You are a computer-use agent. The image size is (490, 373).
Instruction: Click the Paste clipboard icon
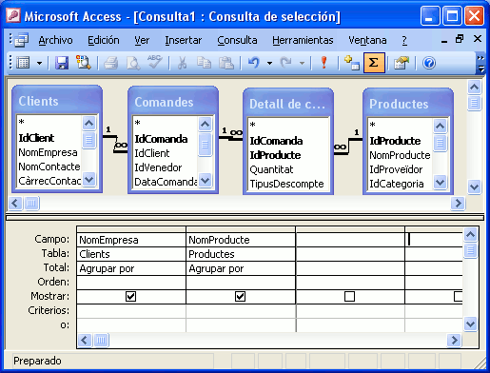pos(226,63)
